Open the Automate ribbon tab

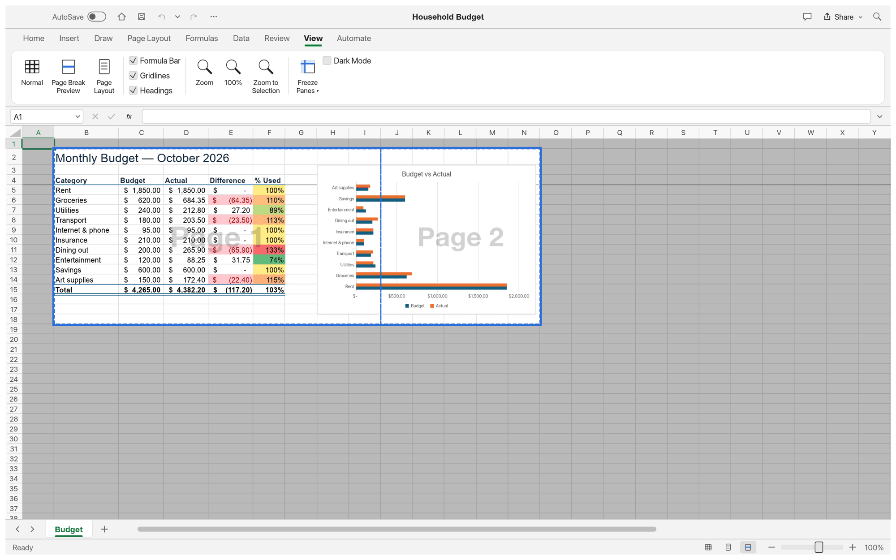354,39
